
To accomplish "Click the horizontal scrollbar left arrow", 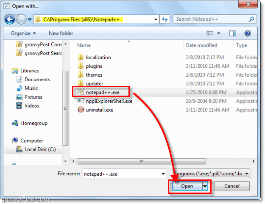I will (73, 161).
